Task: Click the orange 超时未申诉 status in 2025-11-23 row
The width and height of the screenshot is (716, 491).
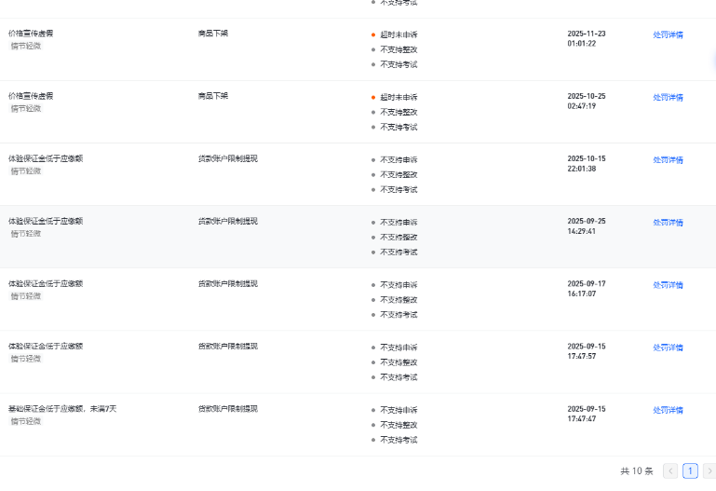Action: pyautogui.click(x=399, y=34)
